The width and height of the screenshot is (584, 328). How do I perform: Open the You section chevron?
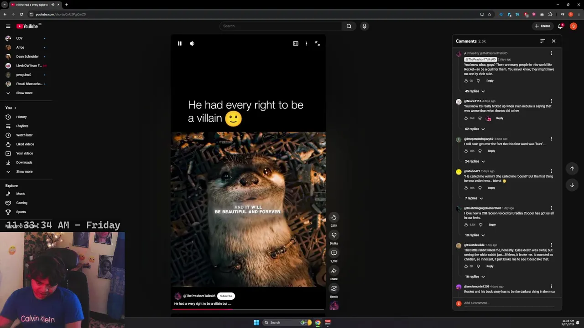point(15,108)
